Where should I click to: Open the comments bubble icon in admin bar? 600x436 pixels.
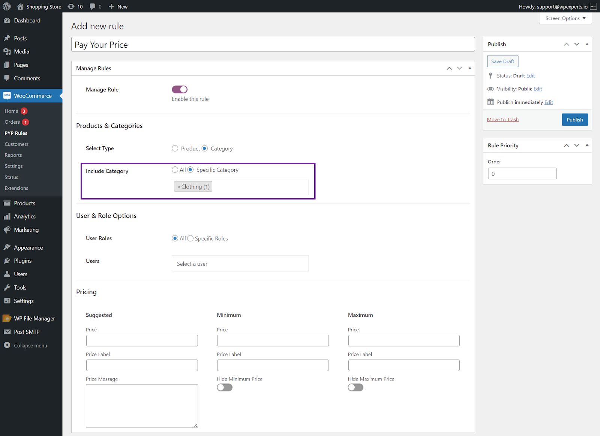click(x=92, y=6)
